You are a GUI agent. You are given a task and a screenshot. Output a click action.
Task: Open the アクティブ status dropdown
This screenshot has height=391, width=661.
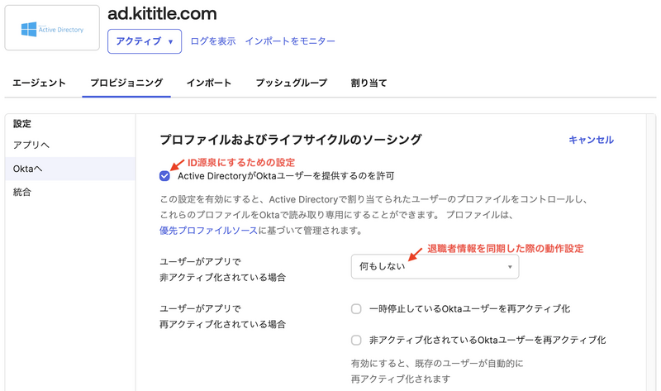145,41
